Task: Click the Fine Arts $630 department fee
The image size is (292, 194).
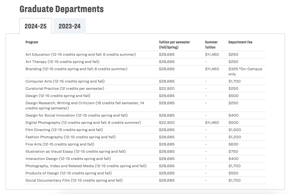Action: [x=233, y=144]
